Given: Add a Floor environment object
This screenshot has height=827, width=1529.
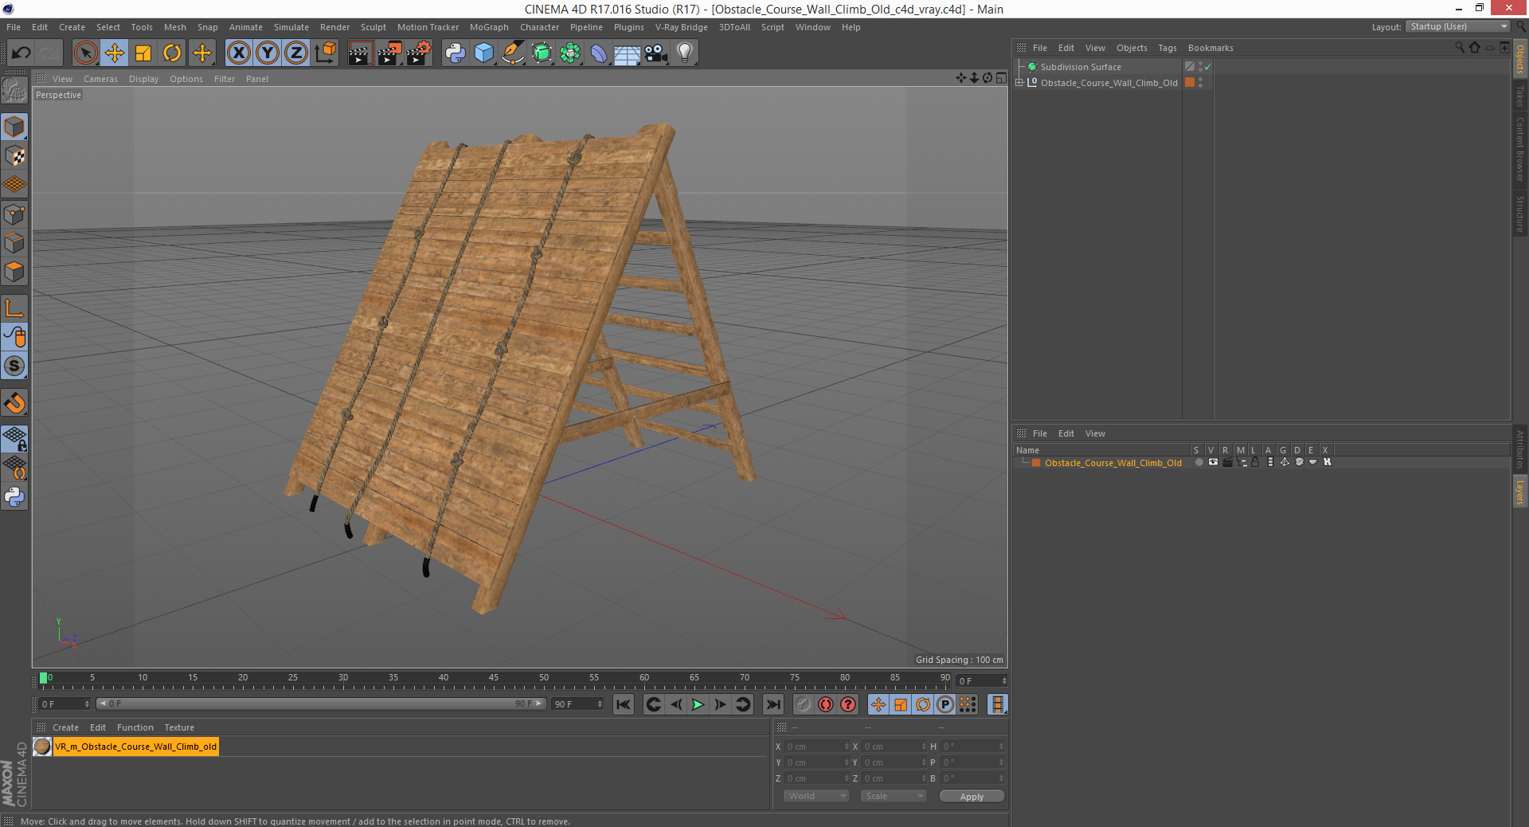Looking at the screenshot, I should [628, 53].
